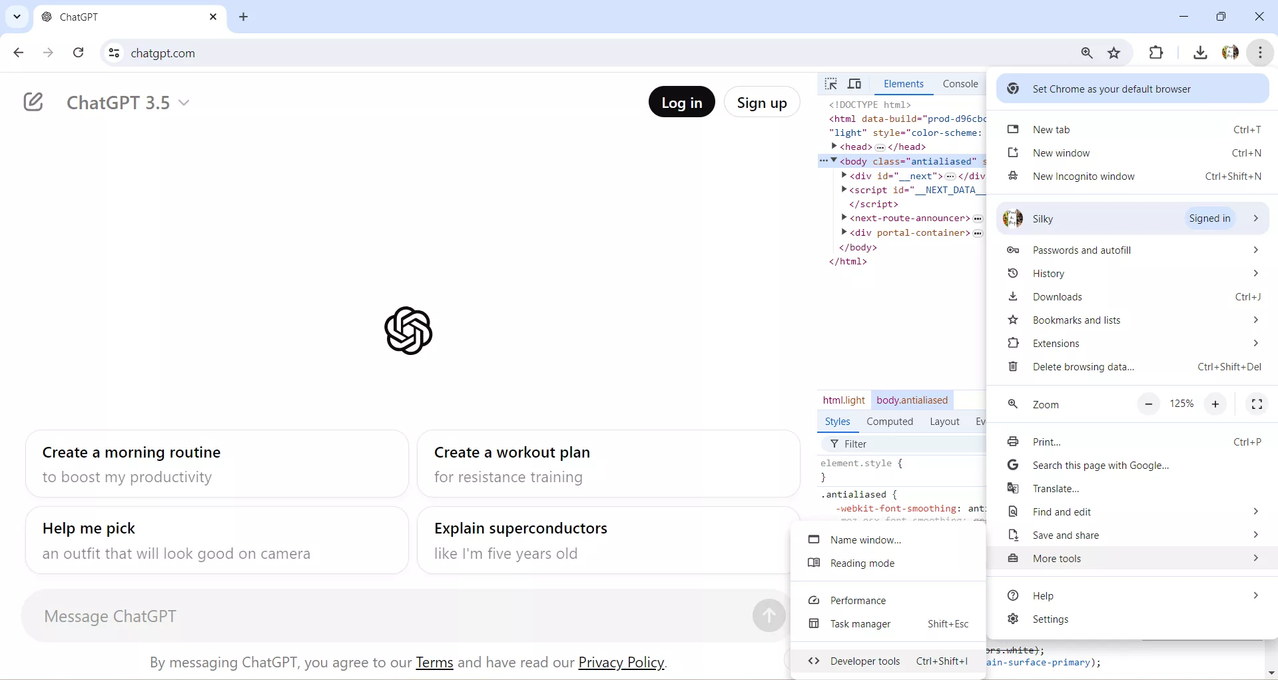The height and width of the screenshot is (680, 1278).
Task: Send the message with the arrow icon
Action: pos(769,615)
